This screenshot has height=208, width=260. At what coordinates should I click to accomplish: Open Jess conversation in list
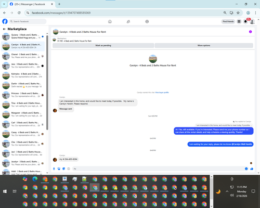pos(23,66)
